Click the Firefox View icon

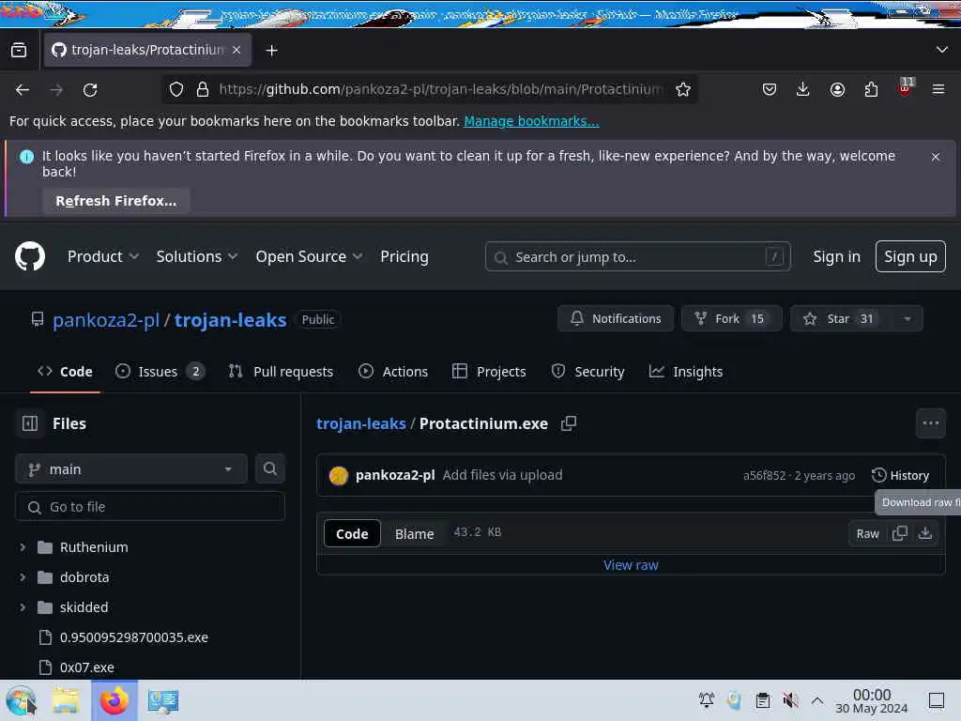(19, 51)
